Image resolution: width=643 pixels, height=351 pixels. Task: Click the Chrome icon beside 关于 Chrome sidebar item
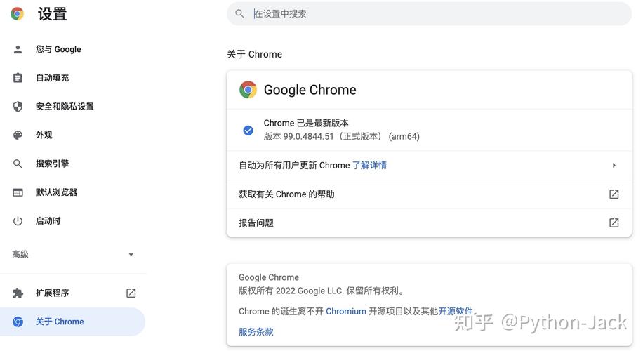click(x=18, y=322)
